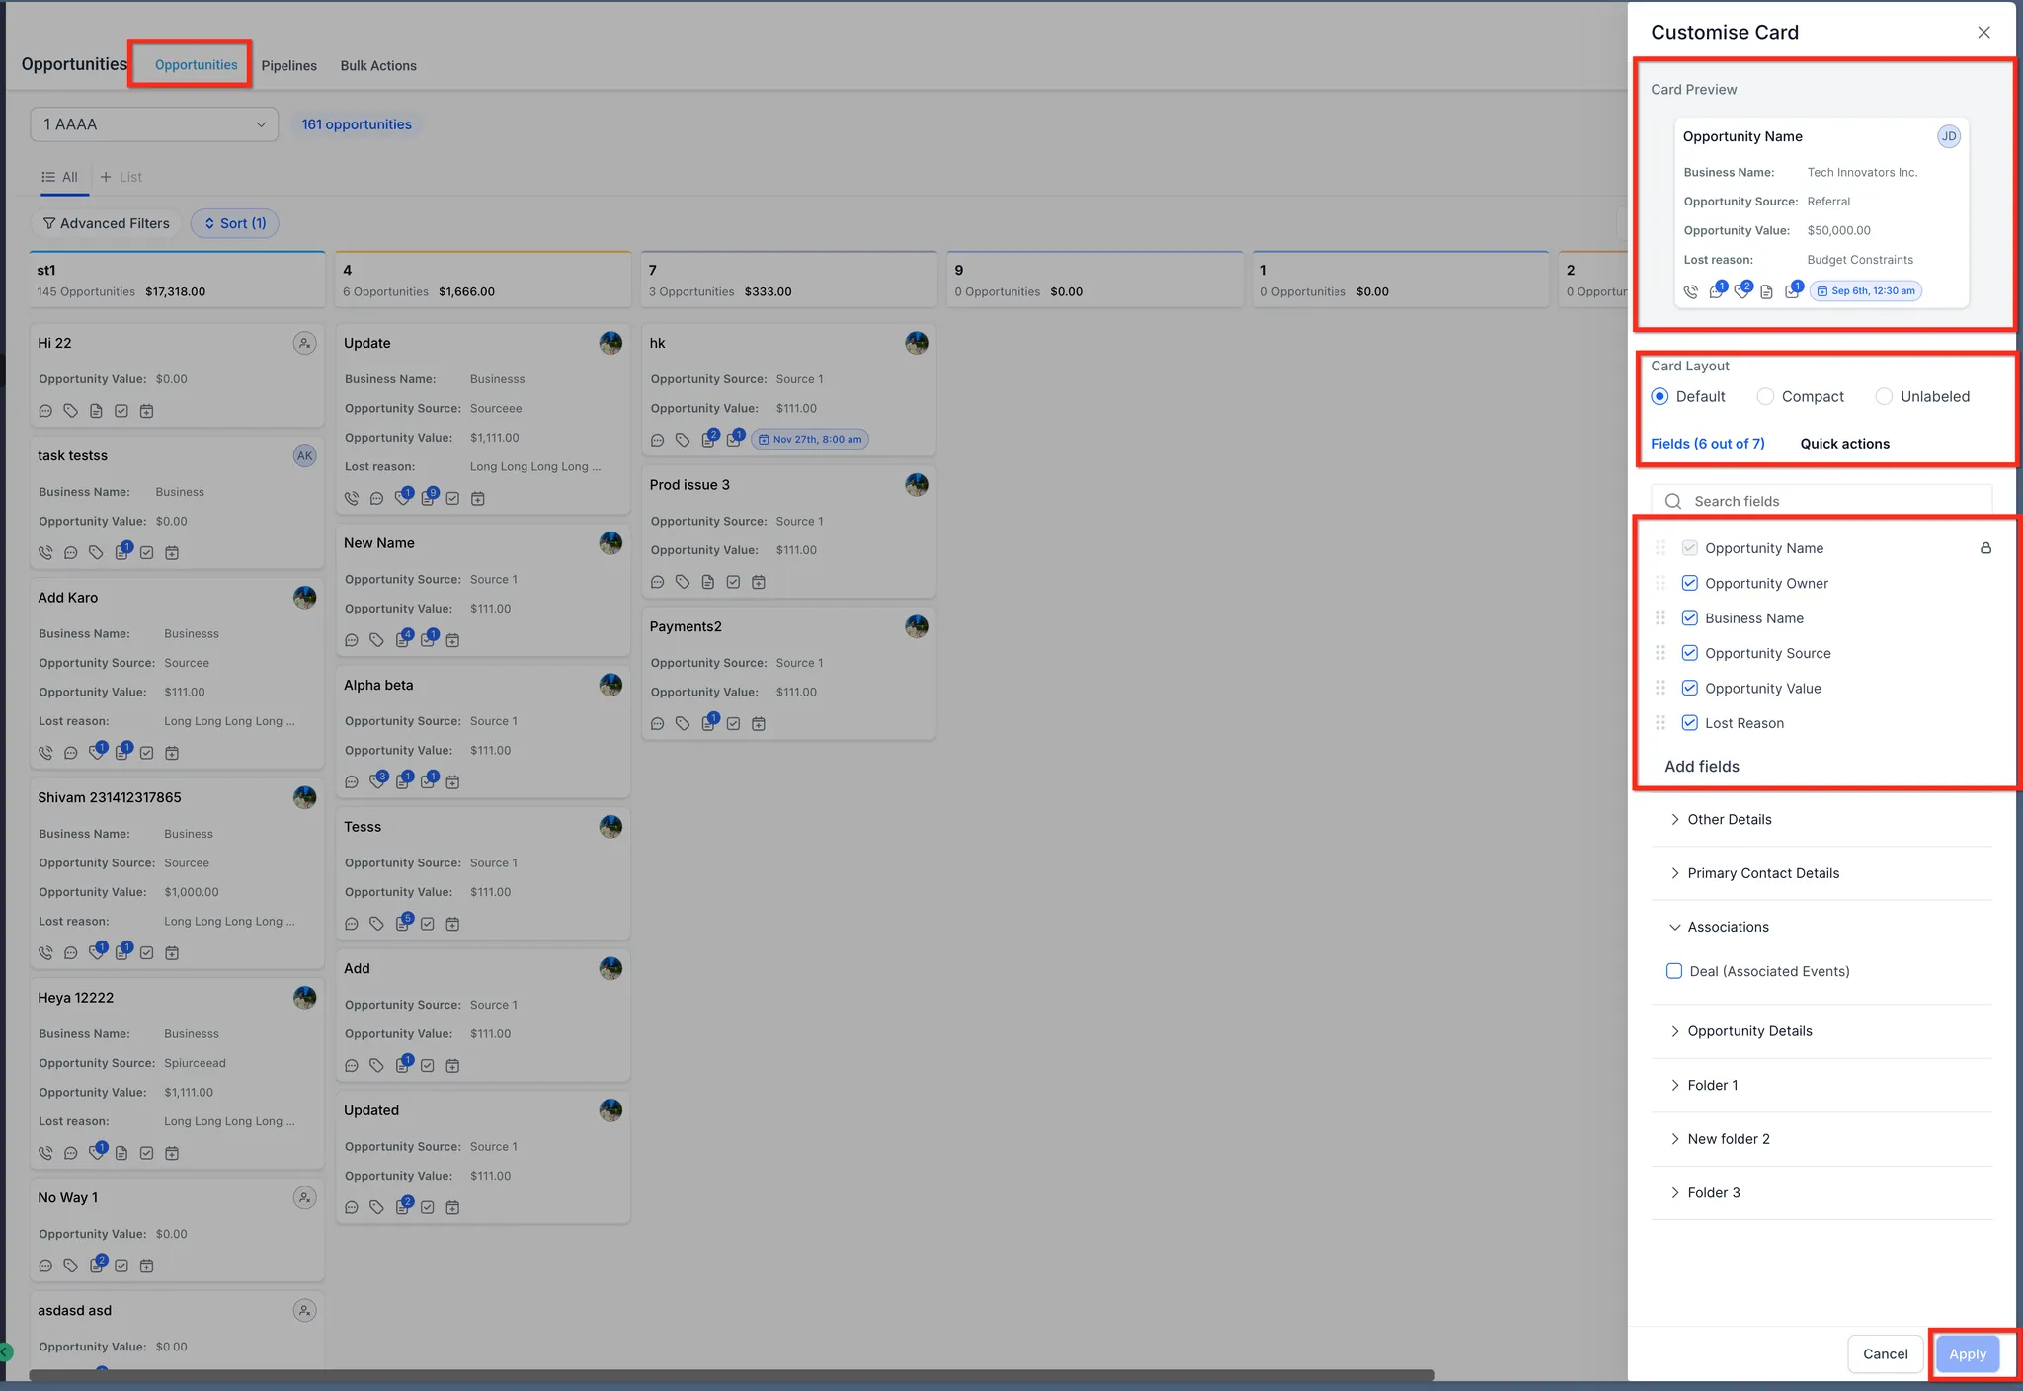Viewport: 2023px width, 1391px height.
Task: Click the tags icon in Card Preview
Action: tap(1741, 290)
